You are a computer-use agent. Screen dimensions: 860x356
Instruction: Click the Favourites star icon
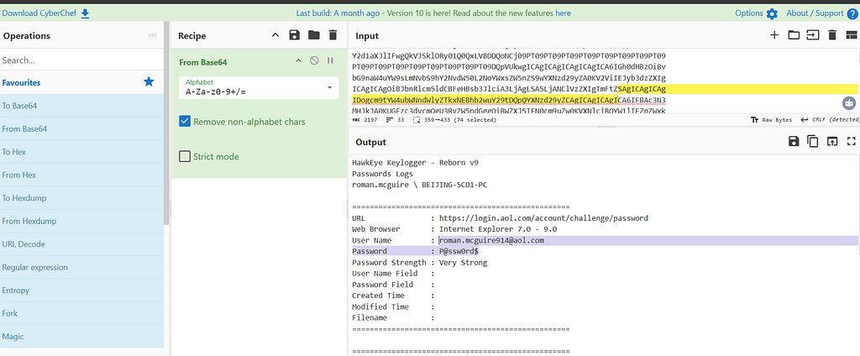point(149,82)
